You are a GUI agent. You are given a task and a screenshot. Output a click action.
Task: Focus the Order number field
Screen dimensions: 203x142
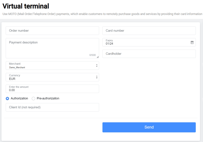[52, 31]
